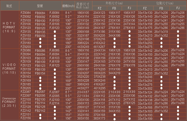This screenshot has height=121, width=187.
Task: Select model FB6139
Action: point(40,70)
